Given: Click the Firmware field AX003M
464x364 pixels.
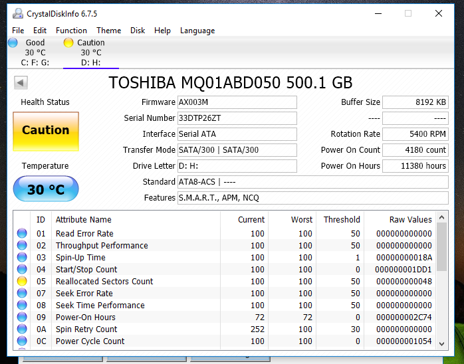Looking at the screenshot, I should point(237,102).
